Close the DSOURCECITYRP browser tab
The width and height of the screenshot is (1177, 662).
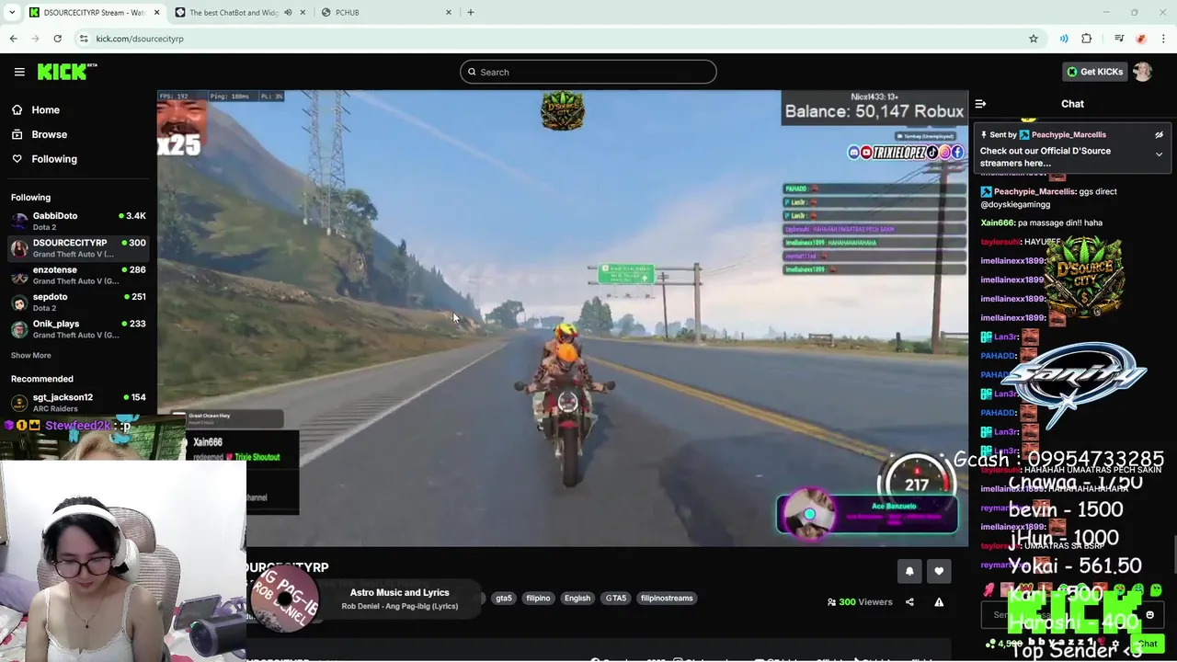157,12
